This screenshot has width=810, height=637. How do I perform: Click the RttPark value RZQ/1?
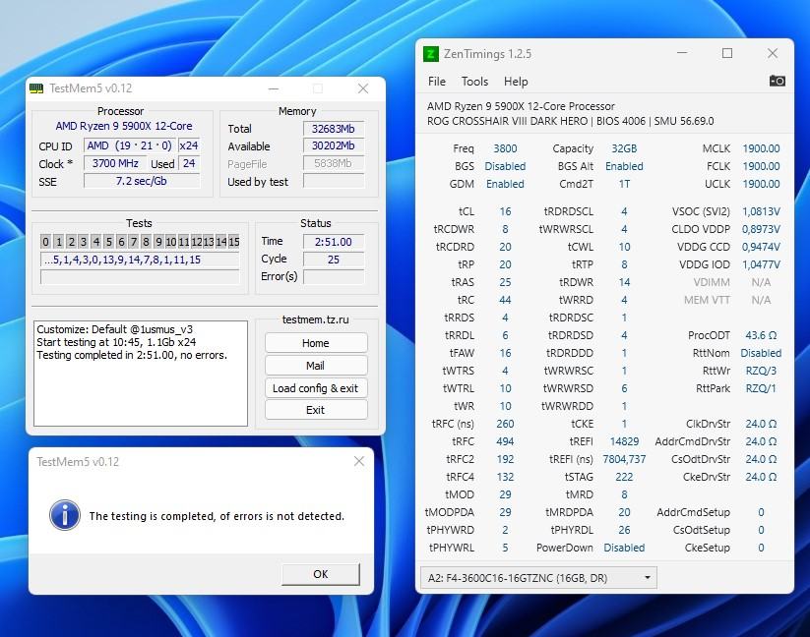pyautogui.click(x=761, y=388)
